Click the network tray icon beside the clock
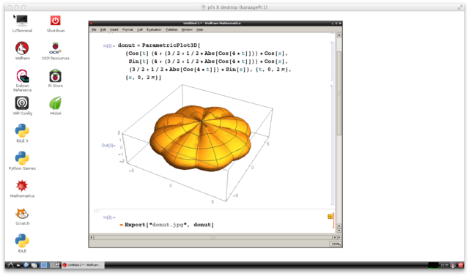 point(453,265)
